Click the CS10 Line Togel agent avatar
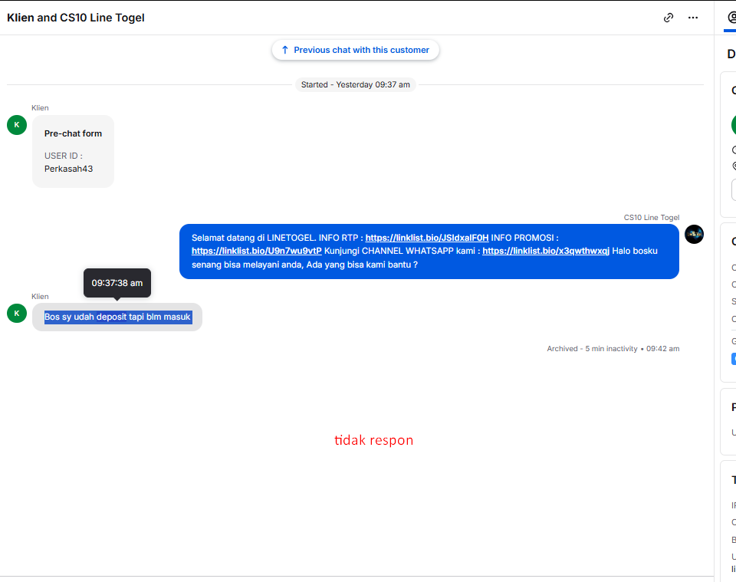 (x=694, y=234)
